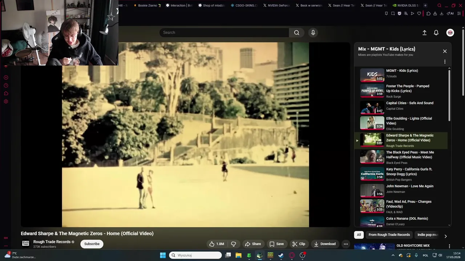Viewport: 465px width, 261px height.
Task: Open File Explorer from the taskbar
Action: pos(238,255)
